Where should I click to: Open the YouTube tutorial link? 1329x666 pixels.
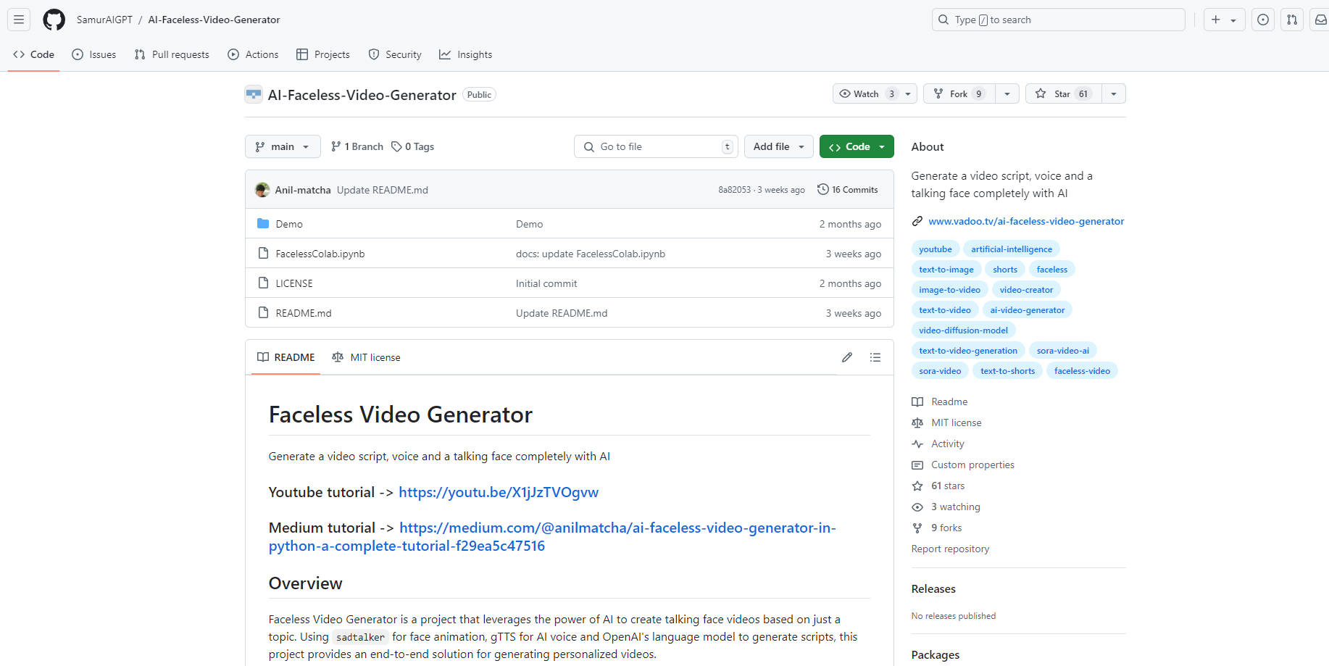[x=498, y=492]
